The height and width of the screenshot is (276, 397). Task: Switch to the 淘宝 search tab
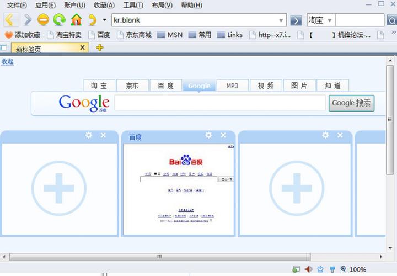[x=99, y=86]
